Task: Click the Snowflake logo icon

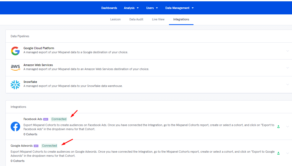Action: pos(15,85)
